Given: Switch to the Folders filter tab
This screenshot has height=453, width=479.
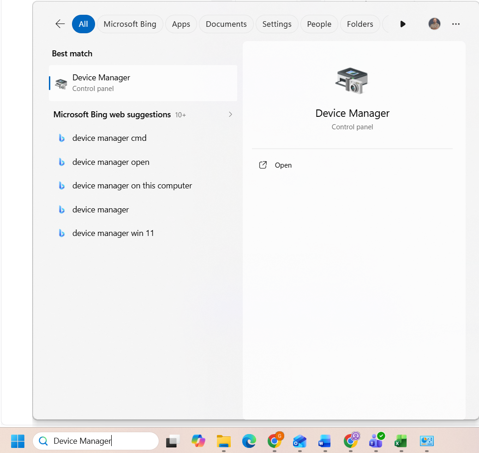Looking at the screenshot, I should coord(360,24).
